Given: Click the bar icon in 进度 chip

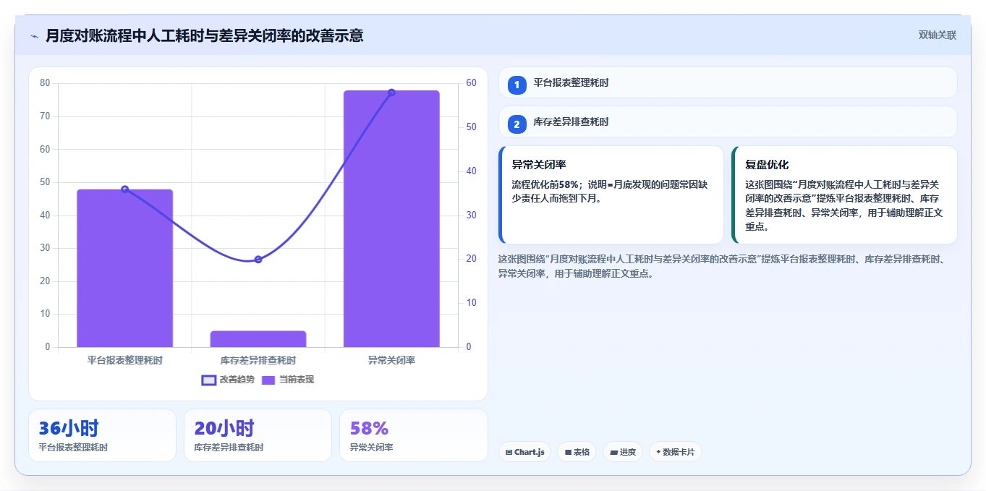Looking at the screenshot, I should 614,453.
